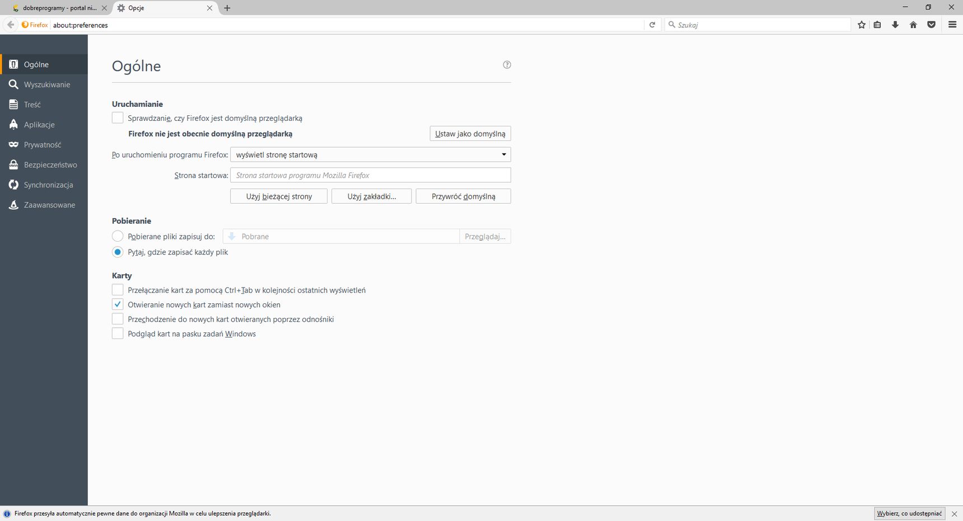Toggle Ctrl+Tab switching order checkbox

pos(118,290)
